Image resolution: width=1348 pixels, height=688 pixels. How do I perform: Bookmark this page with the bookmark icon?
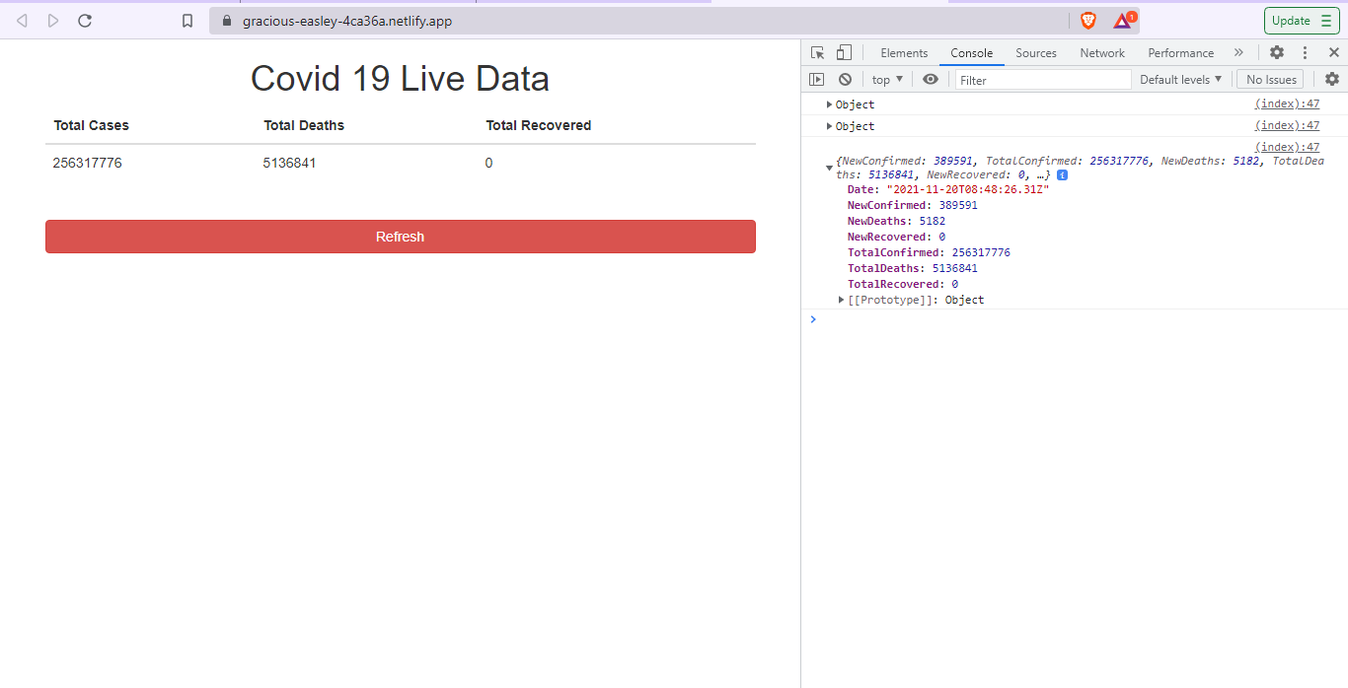tap(187, 21)
